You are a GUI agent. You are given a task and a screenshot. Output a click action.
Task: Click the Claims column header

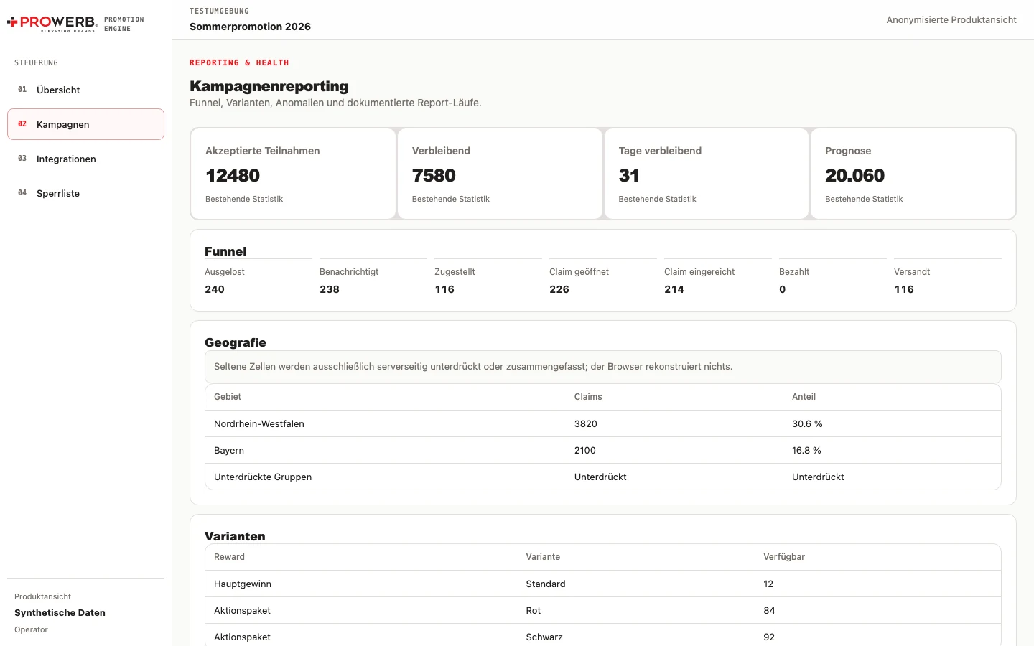[588, 397]
